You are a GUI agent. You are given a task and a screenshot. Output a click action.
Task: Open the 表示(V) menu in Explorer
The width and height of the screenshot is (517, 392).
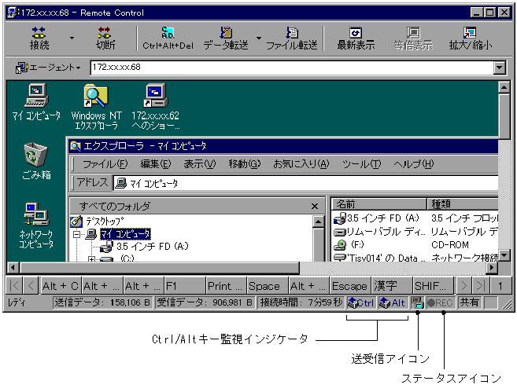(199, 164)
